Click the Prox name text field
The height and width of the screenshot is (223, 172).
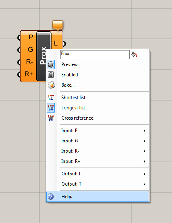[x=95, y=54]
